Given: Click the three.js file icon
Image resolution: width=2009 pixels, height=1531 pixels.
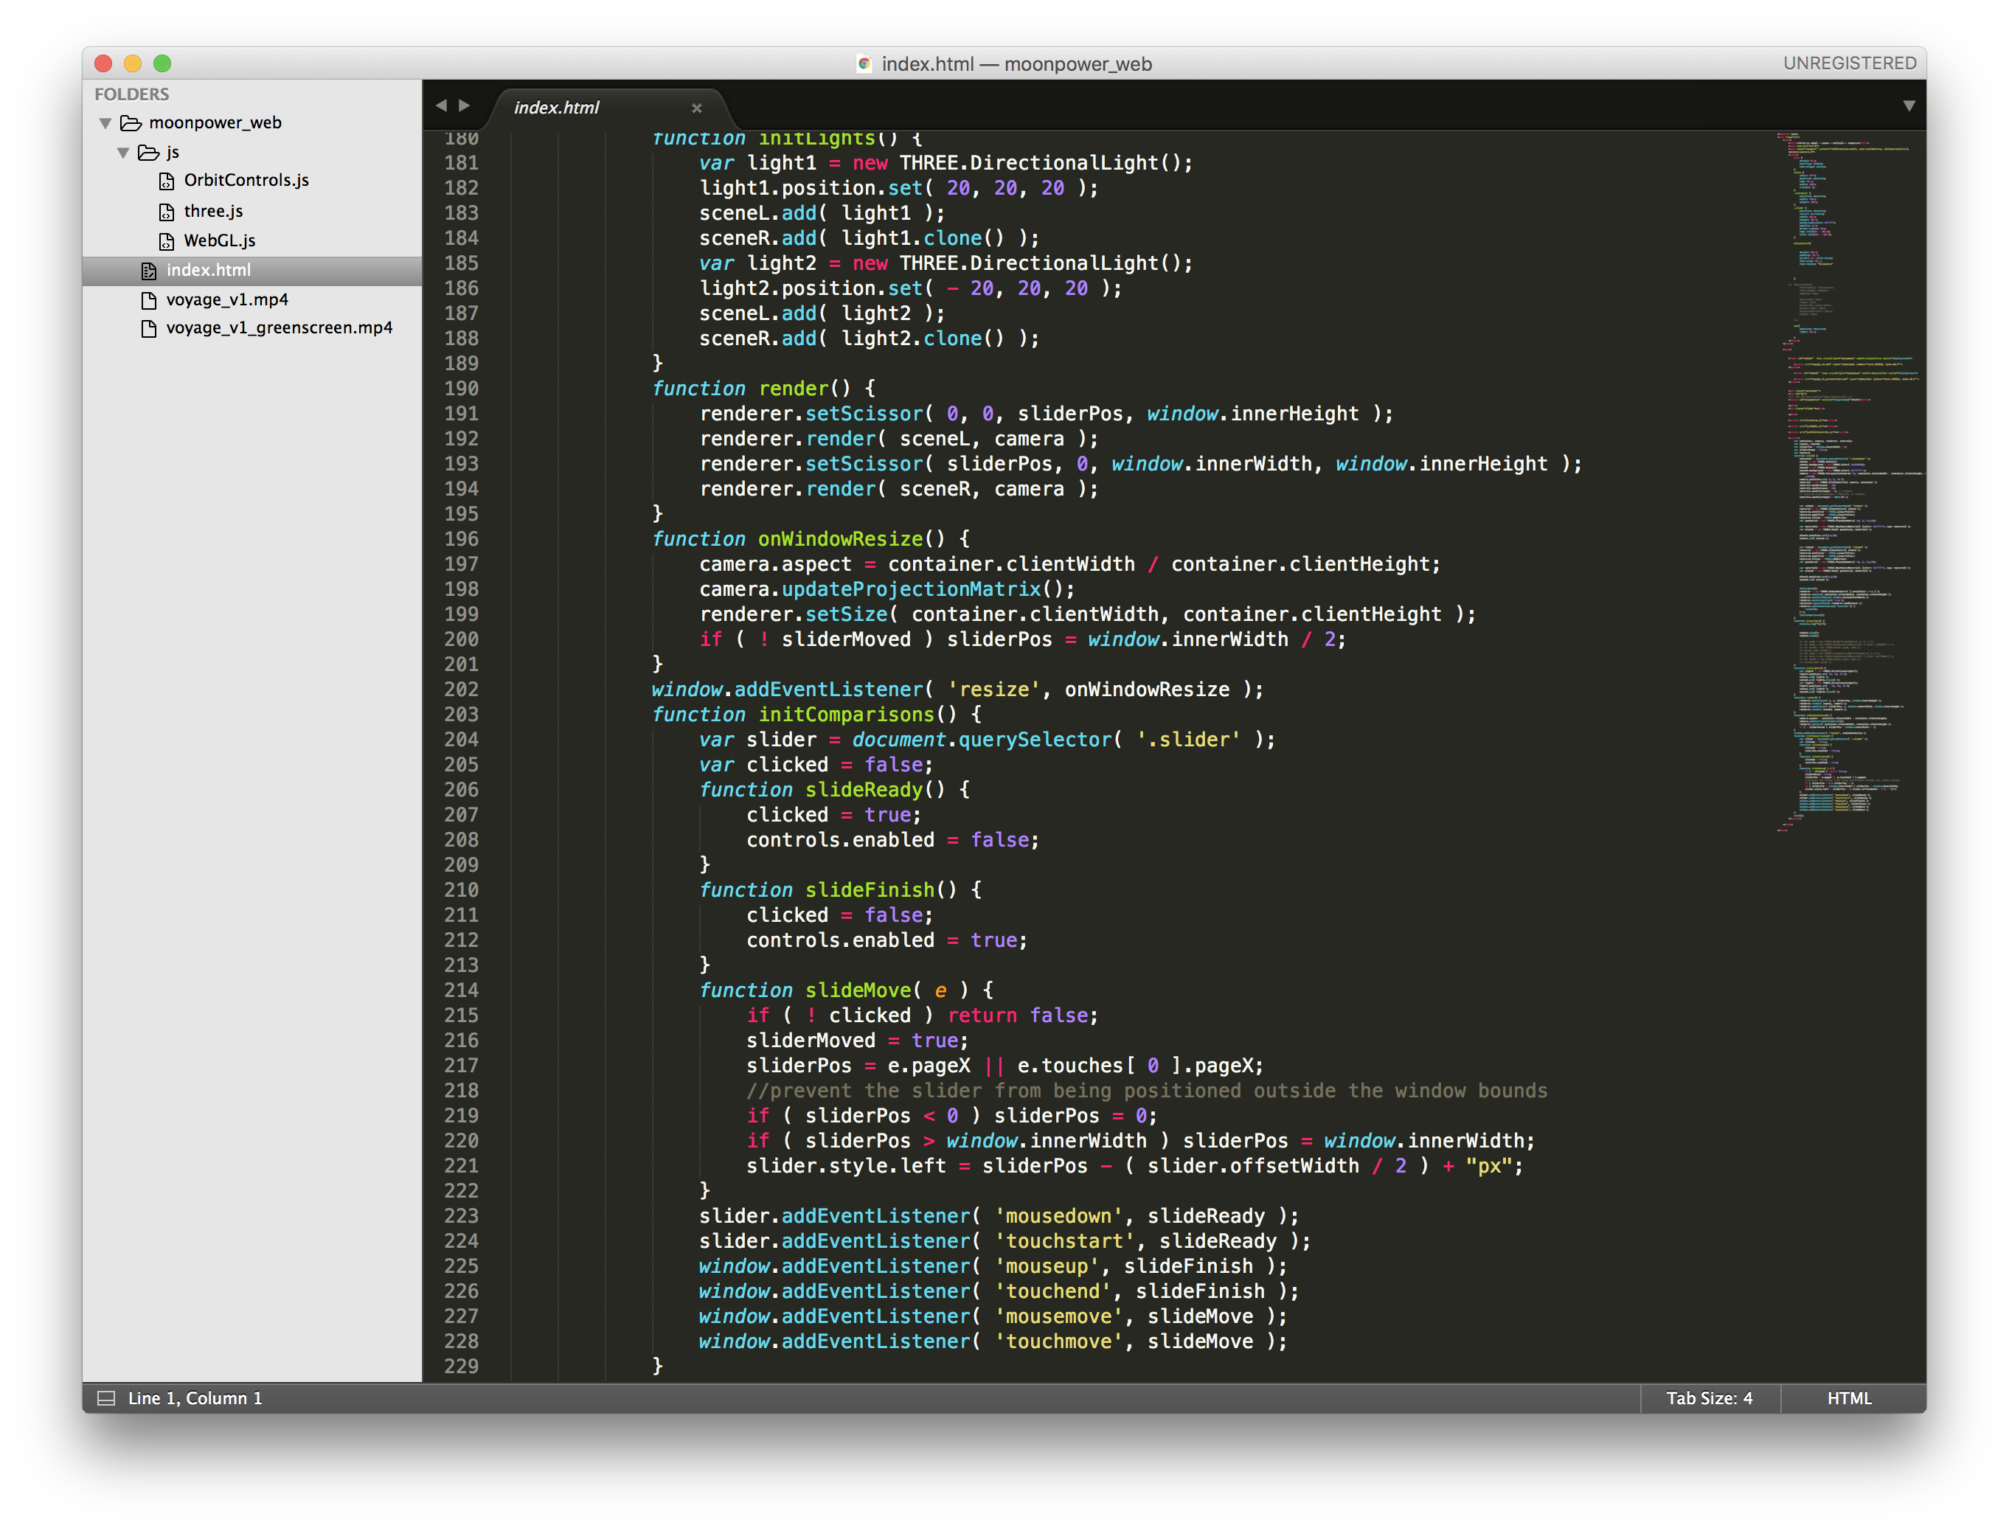Looking at the screenshot, I should (167, 212).
